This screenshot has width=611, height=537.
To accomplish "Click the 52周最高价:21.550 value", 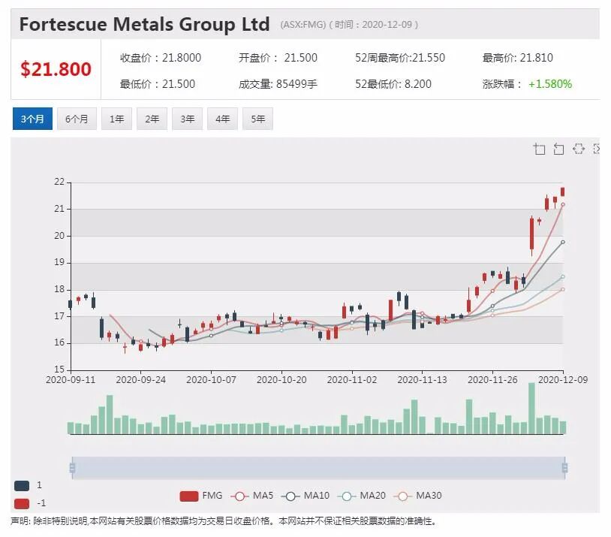I will [400, 58].
